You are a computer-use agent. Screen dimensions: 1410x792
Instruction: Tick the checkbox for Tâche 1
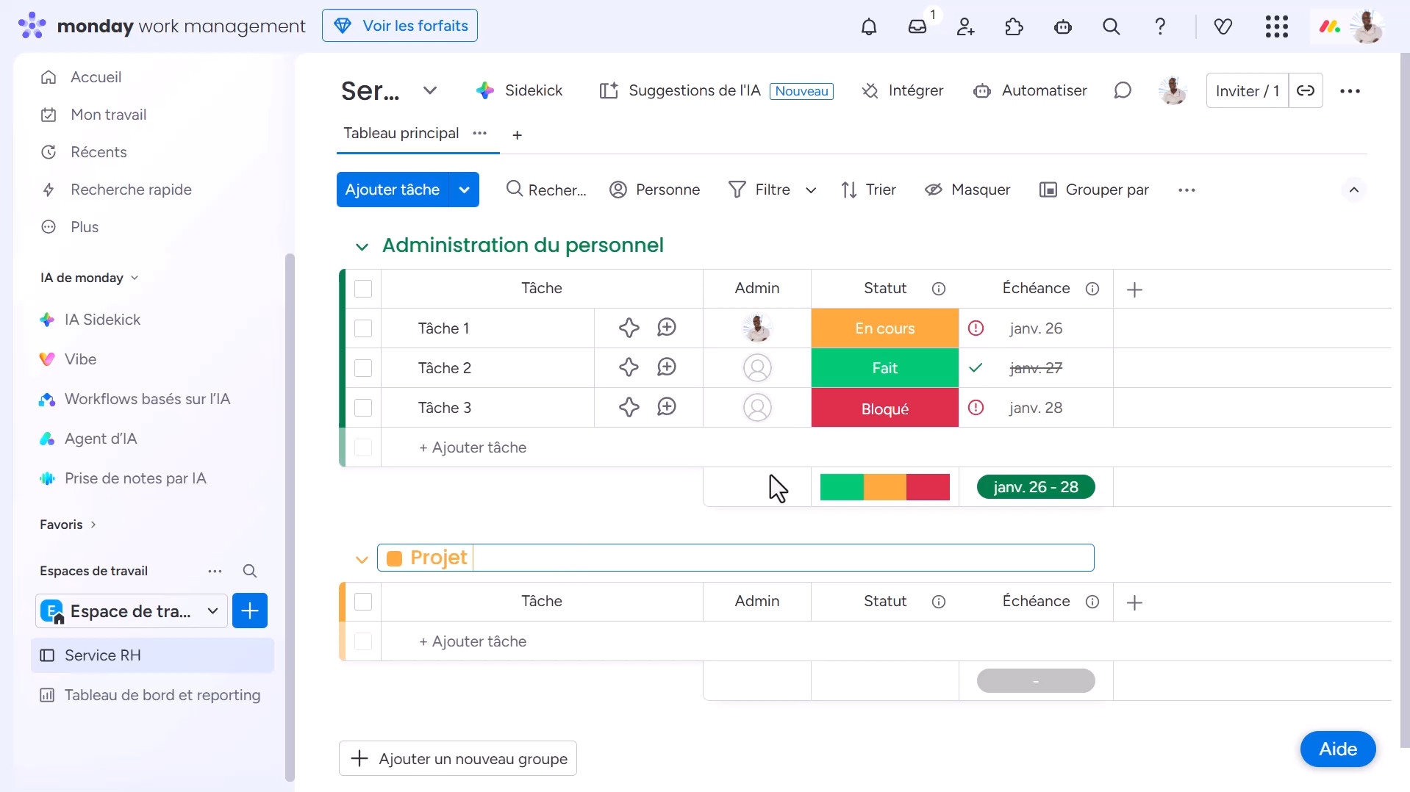point(363,328)
